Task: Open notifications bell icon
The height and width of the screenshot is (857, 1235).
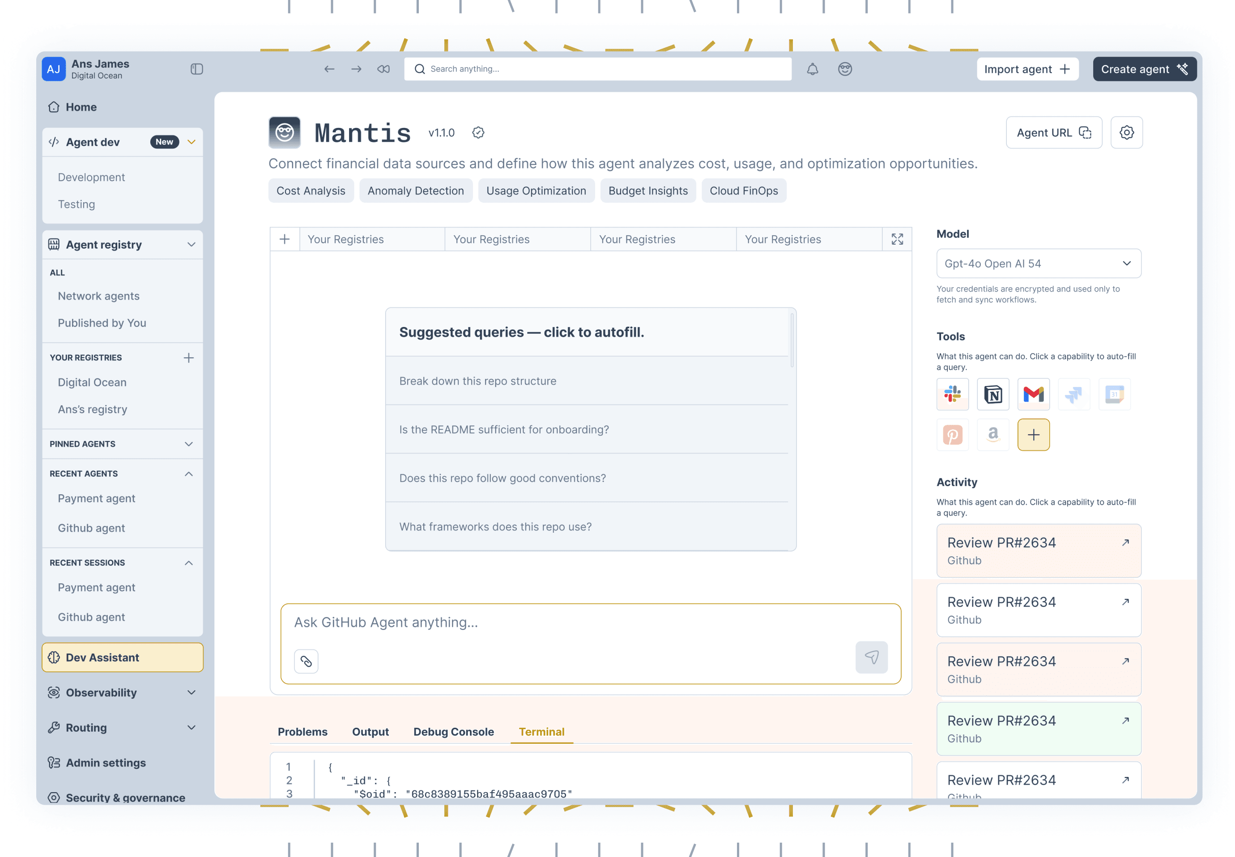Action: tap(812, 69)
